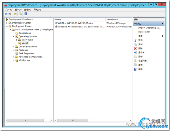The height and width of the screenshot is (131, 170).
Task: Click the scissors Cut icon in Actions pane
Action: click(x=135, y=40)
